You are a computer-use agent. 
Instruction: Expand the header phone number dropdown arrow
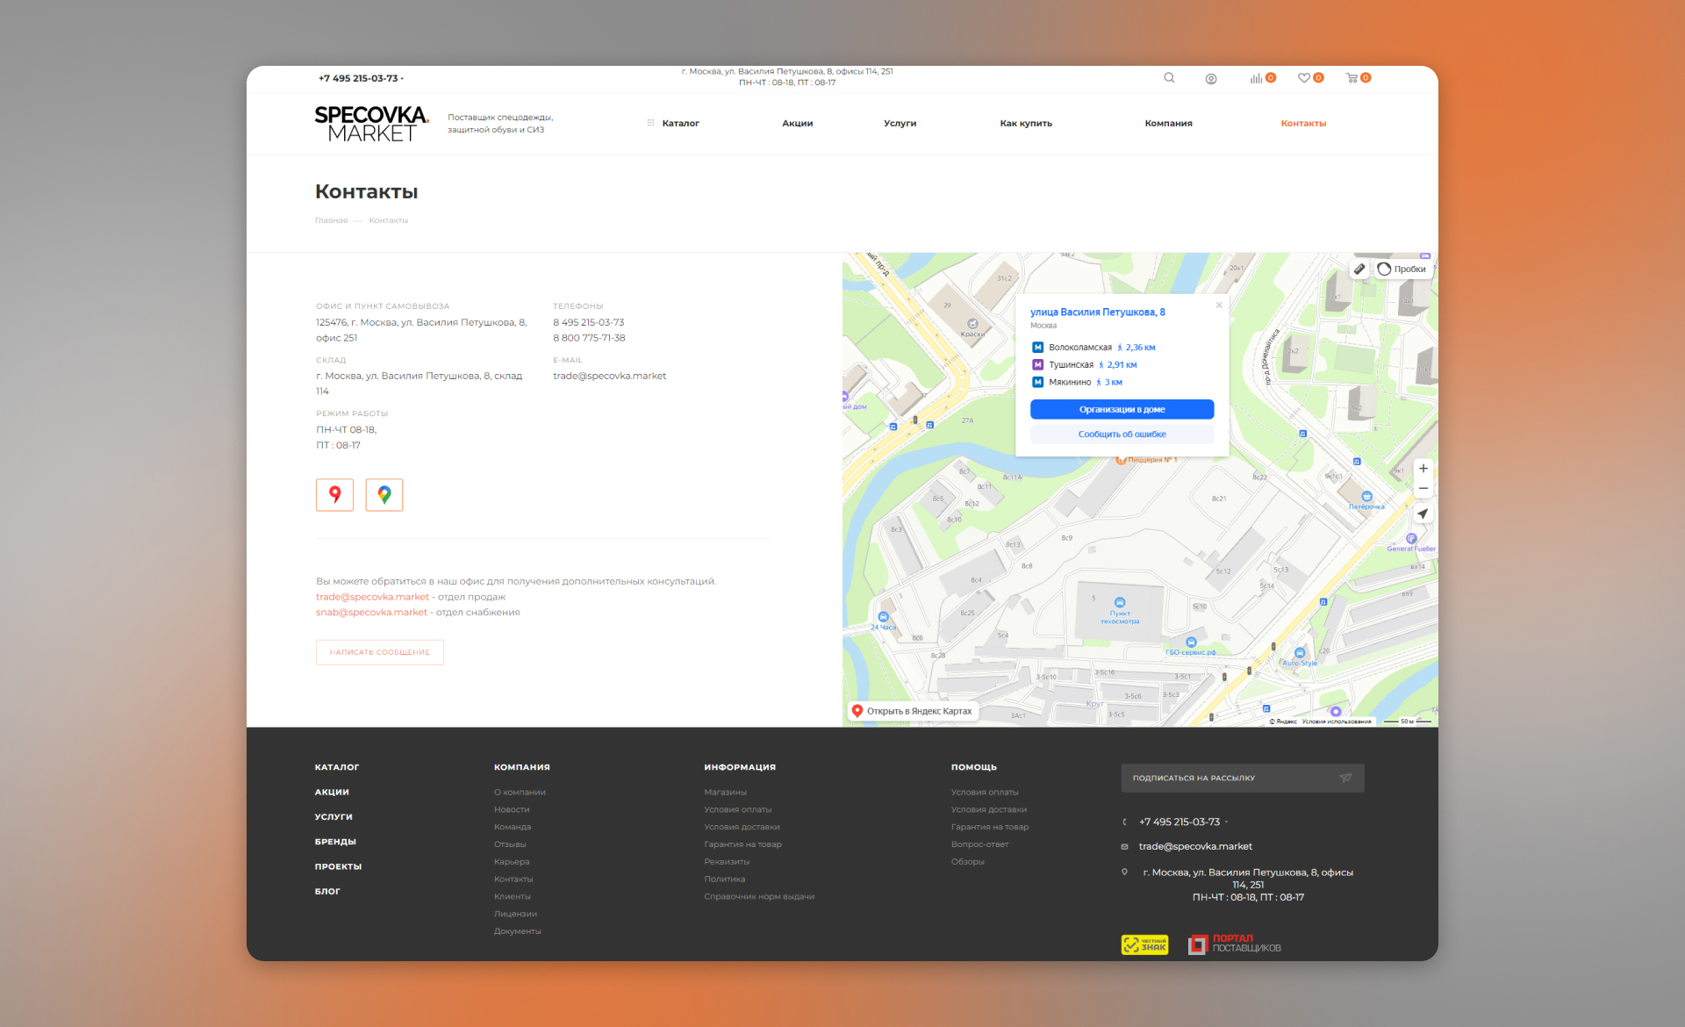pyautogui.click(x=403, y=79)
